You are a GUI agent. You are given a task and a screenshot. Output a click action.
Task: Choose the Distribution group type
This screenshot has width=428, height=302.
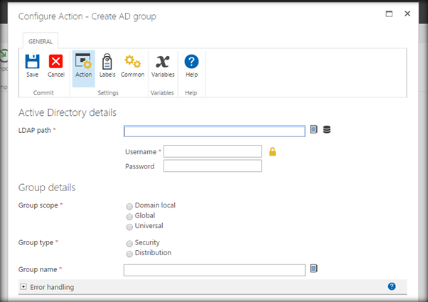click(129, 254)
